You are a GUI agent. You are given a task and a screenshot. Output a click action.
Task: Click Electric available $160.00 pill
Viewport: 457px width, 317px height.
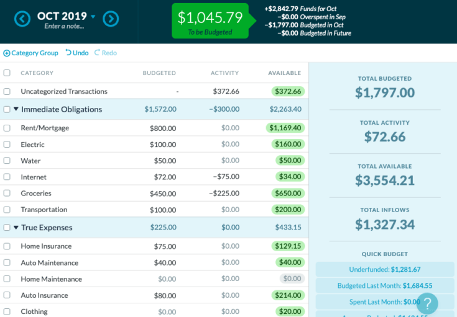pos(288,145)
